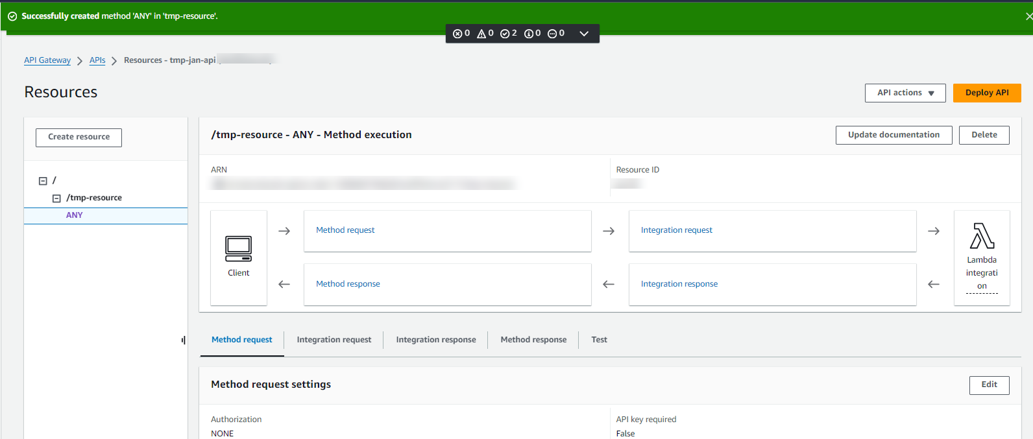Click the pending ellipsis count icon
Viewport: 1033px width, 439px height.
click(552, 34)
